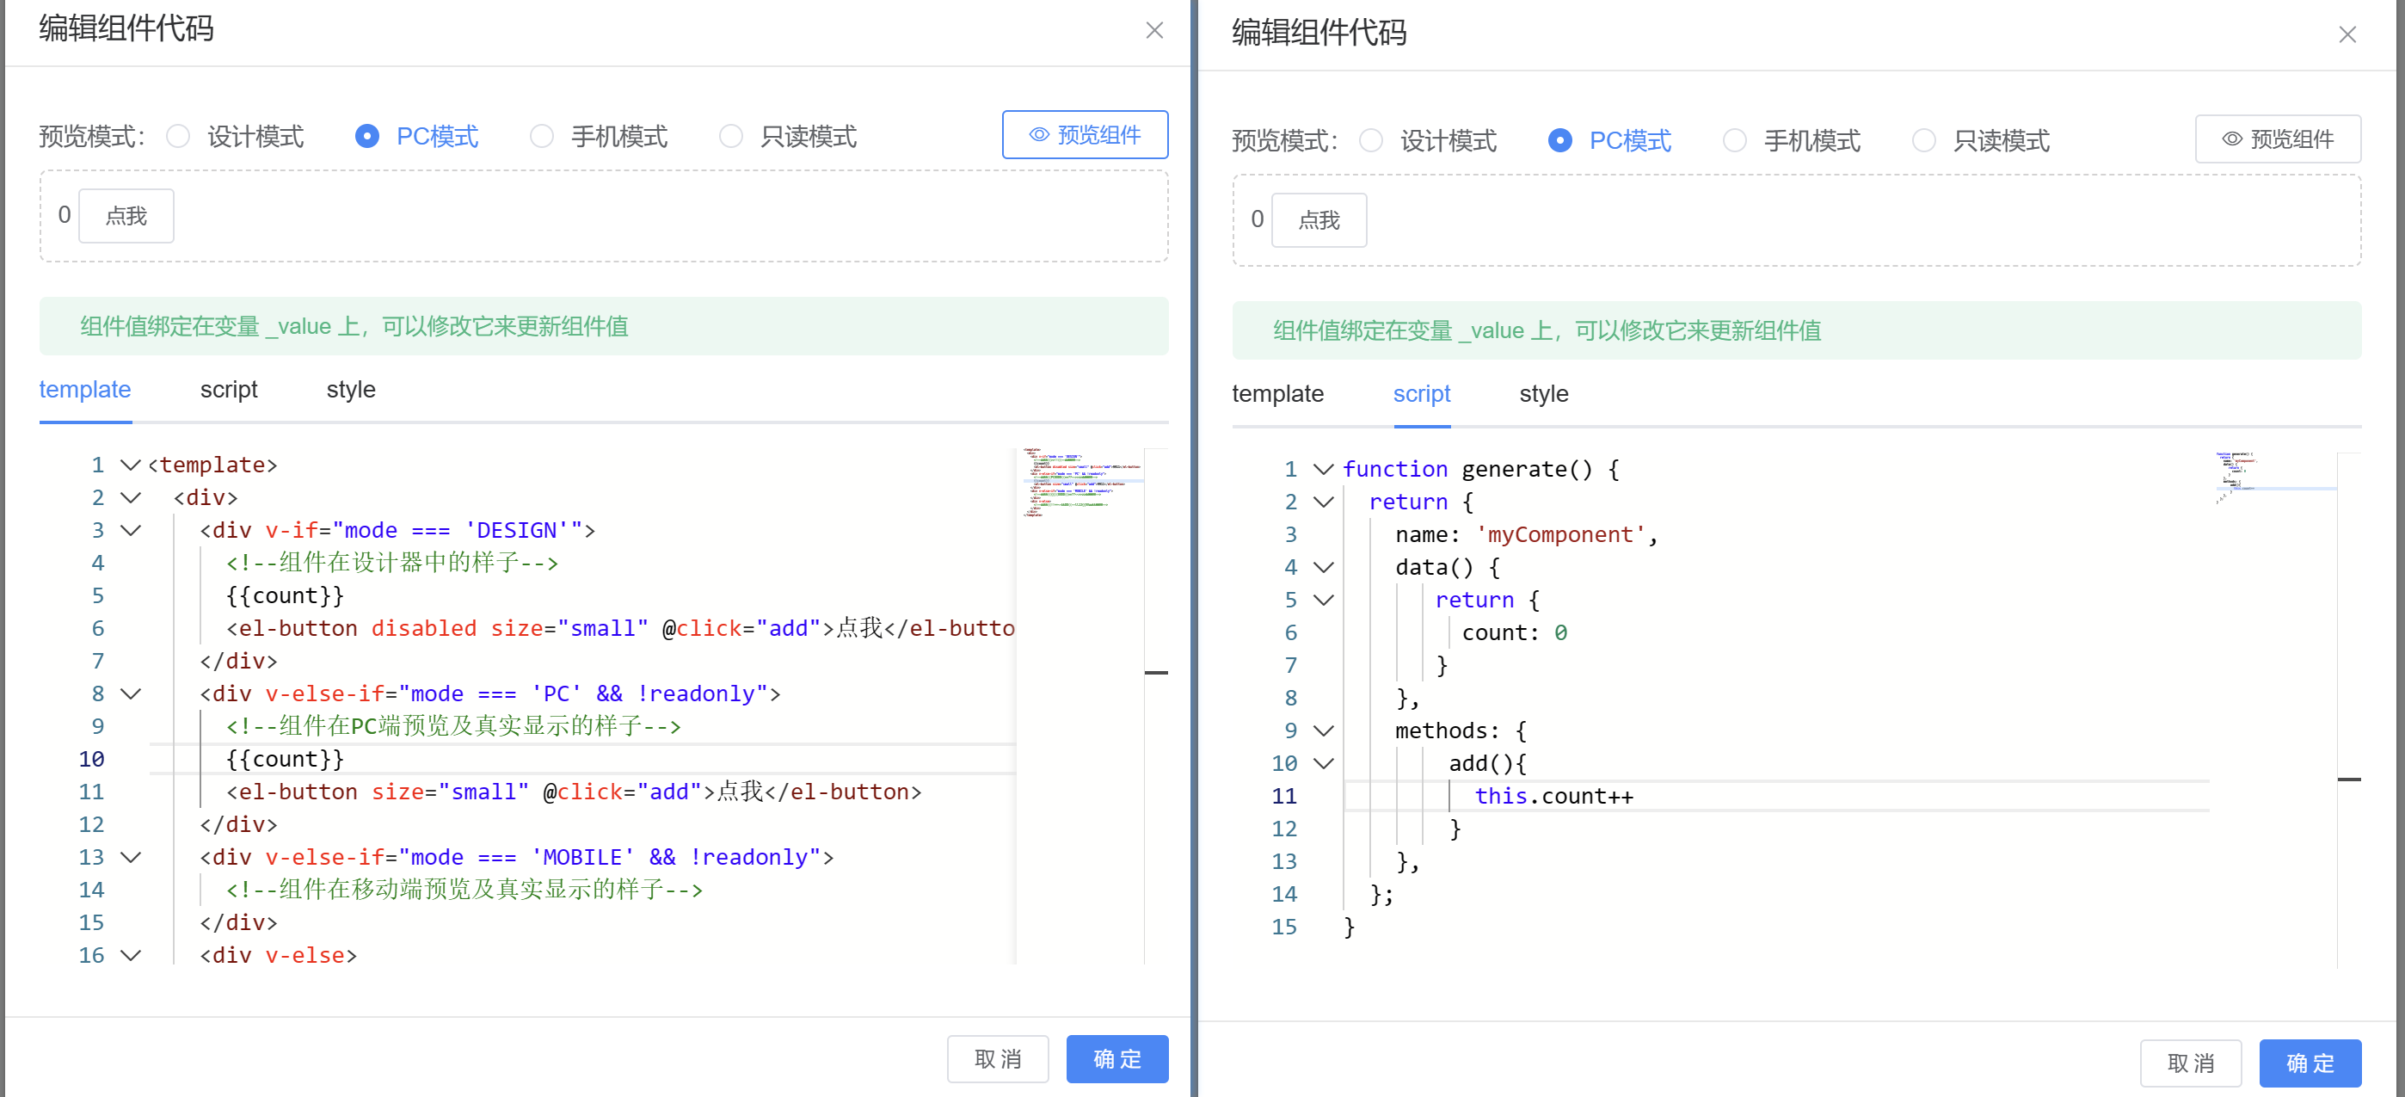Click line number 10 in template gutter

(x=91, y=759)
